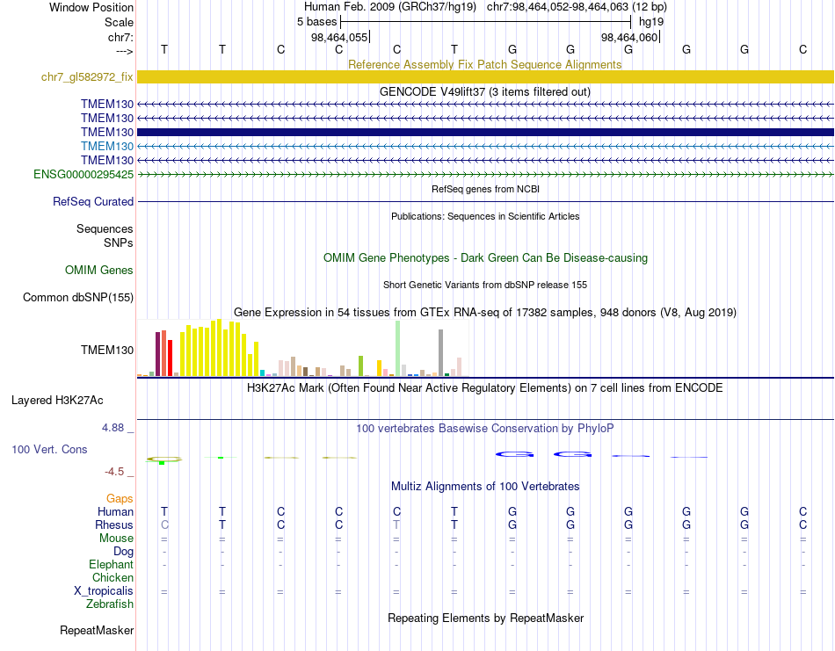Click the Scale label
The height and width of the screenshot is (651, 835).
coord(119,22)
